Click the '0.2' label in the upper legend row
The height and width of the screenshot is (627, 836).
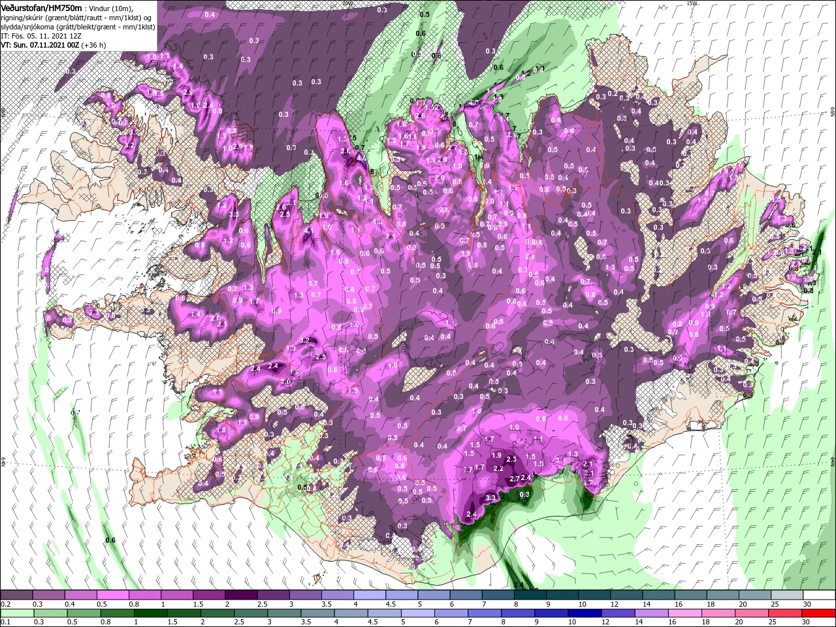(x=5, y=604)
